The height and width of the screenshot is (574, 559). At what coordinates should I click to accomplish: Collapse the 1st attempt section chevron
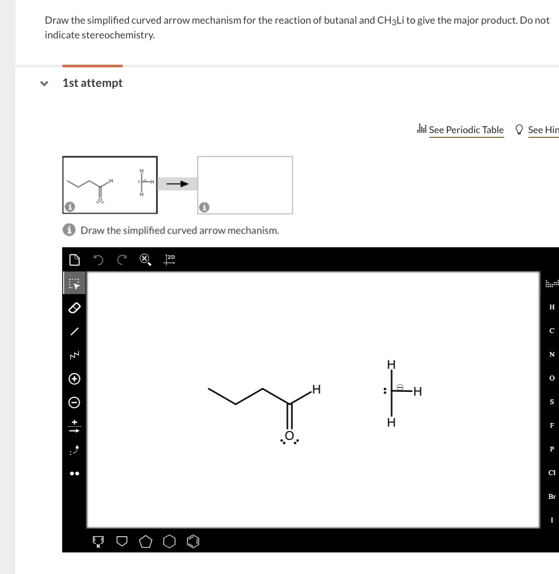click(44, 84)
